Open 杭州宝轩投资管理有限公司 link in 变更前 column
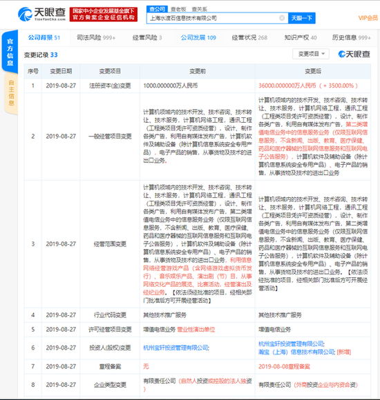This screenshot has height=400, width=380. point(175,348)
